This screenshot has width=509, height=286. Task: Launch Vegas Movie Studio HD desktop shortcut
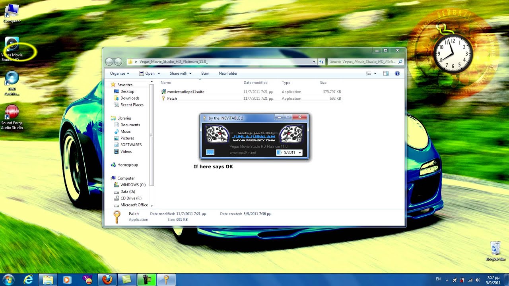[12, 49]
